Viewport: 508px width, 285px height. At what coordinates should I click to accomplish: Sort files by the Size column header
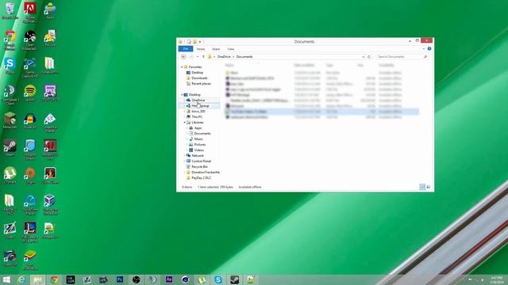point(360,65)
